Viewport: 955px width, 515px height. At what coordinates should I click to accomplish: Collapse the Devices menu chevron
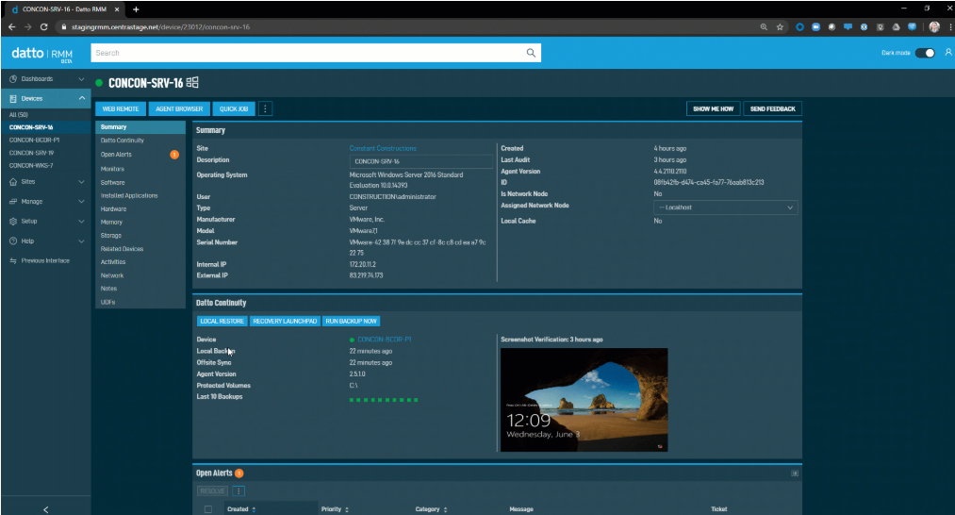(81, 98)
